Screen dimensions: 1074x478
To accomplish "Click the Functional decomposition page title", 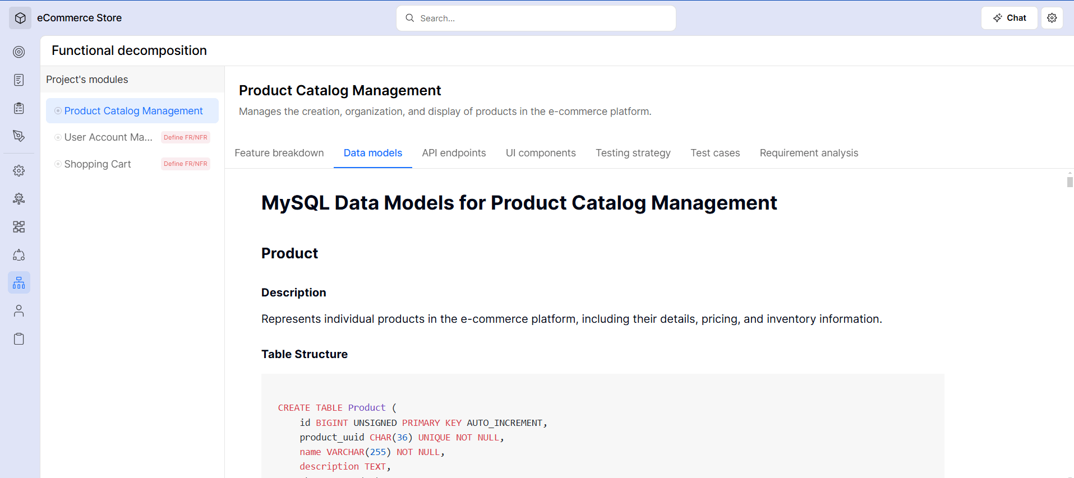I will (x=130, y=50).
